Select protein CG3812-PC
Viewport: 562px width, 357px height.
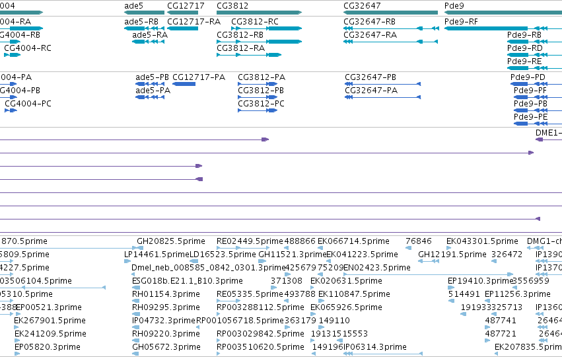point(258,110)
